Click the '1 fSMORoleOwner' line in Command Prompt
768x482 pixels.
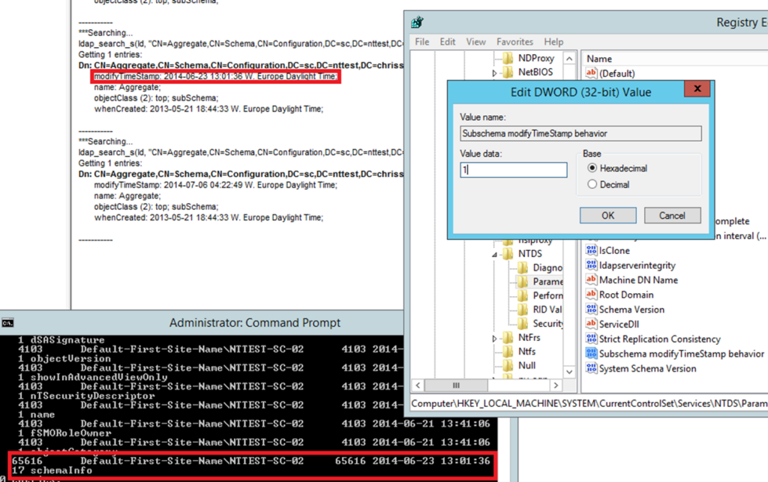(x=64, y=433)
